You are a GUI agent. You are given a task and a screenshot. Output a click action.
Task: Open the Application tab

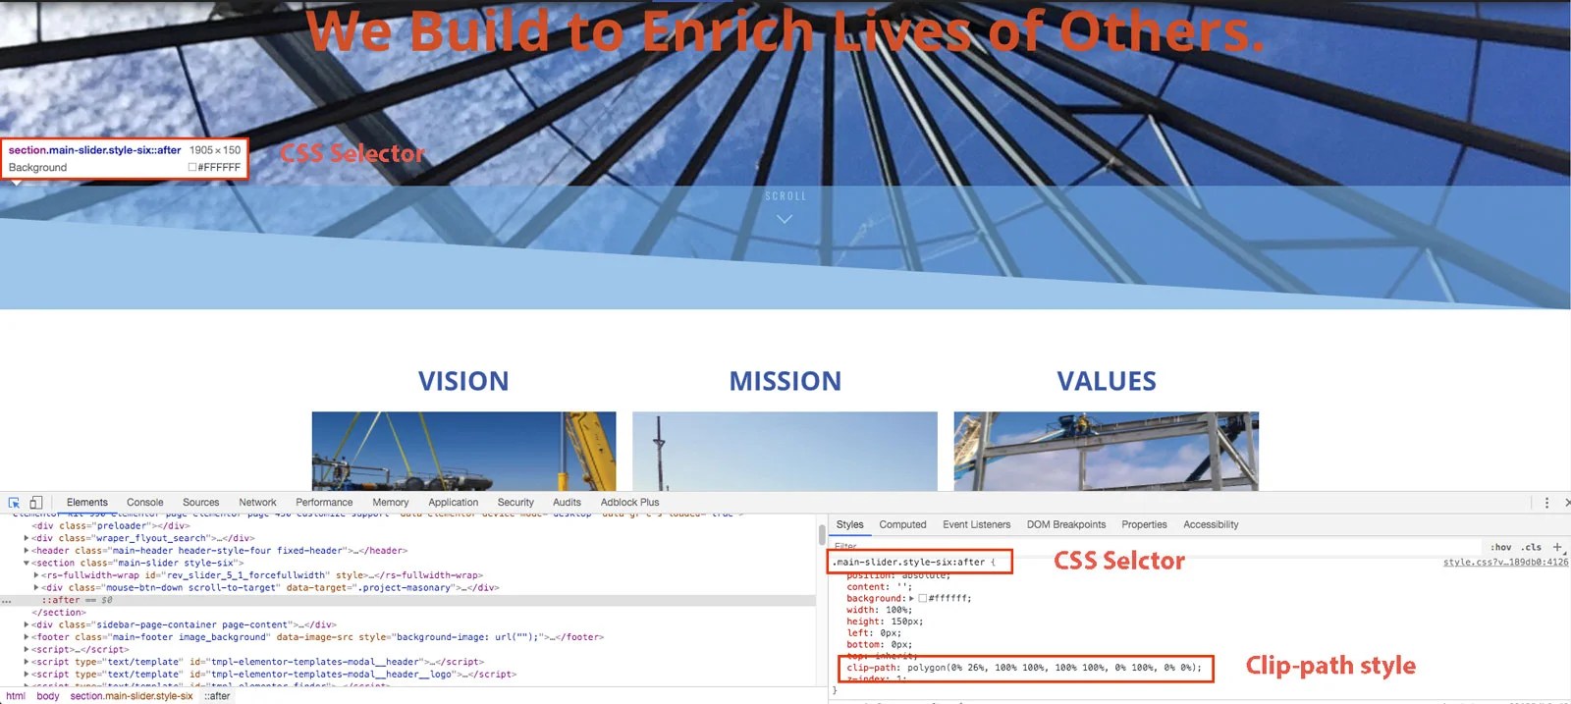(x=454, y=502)
